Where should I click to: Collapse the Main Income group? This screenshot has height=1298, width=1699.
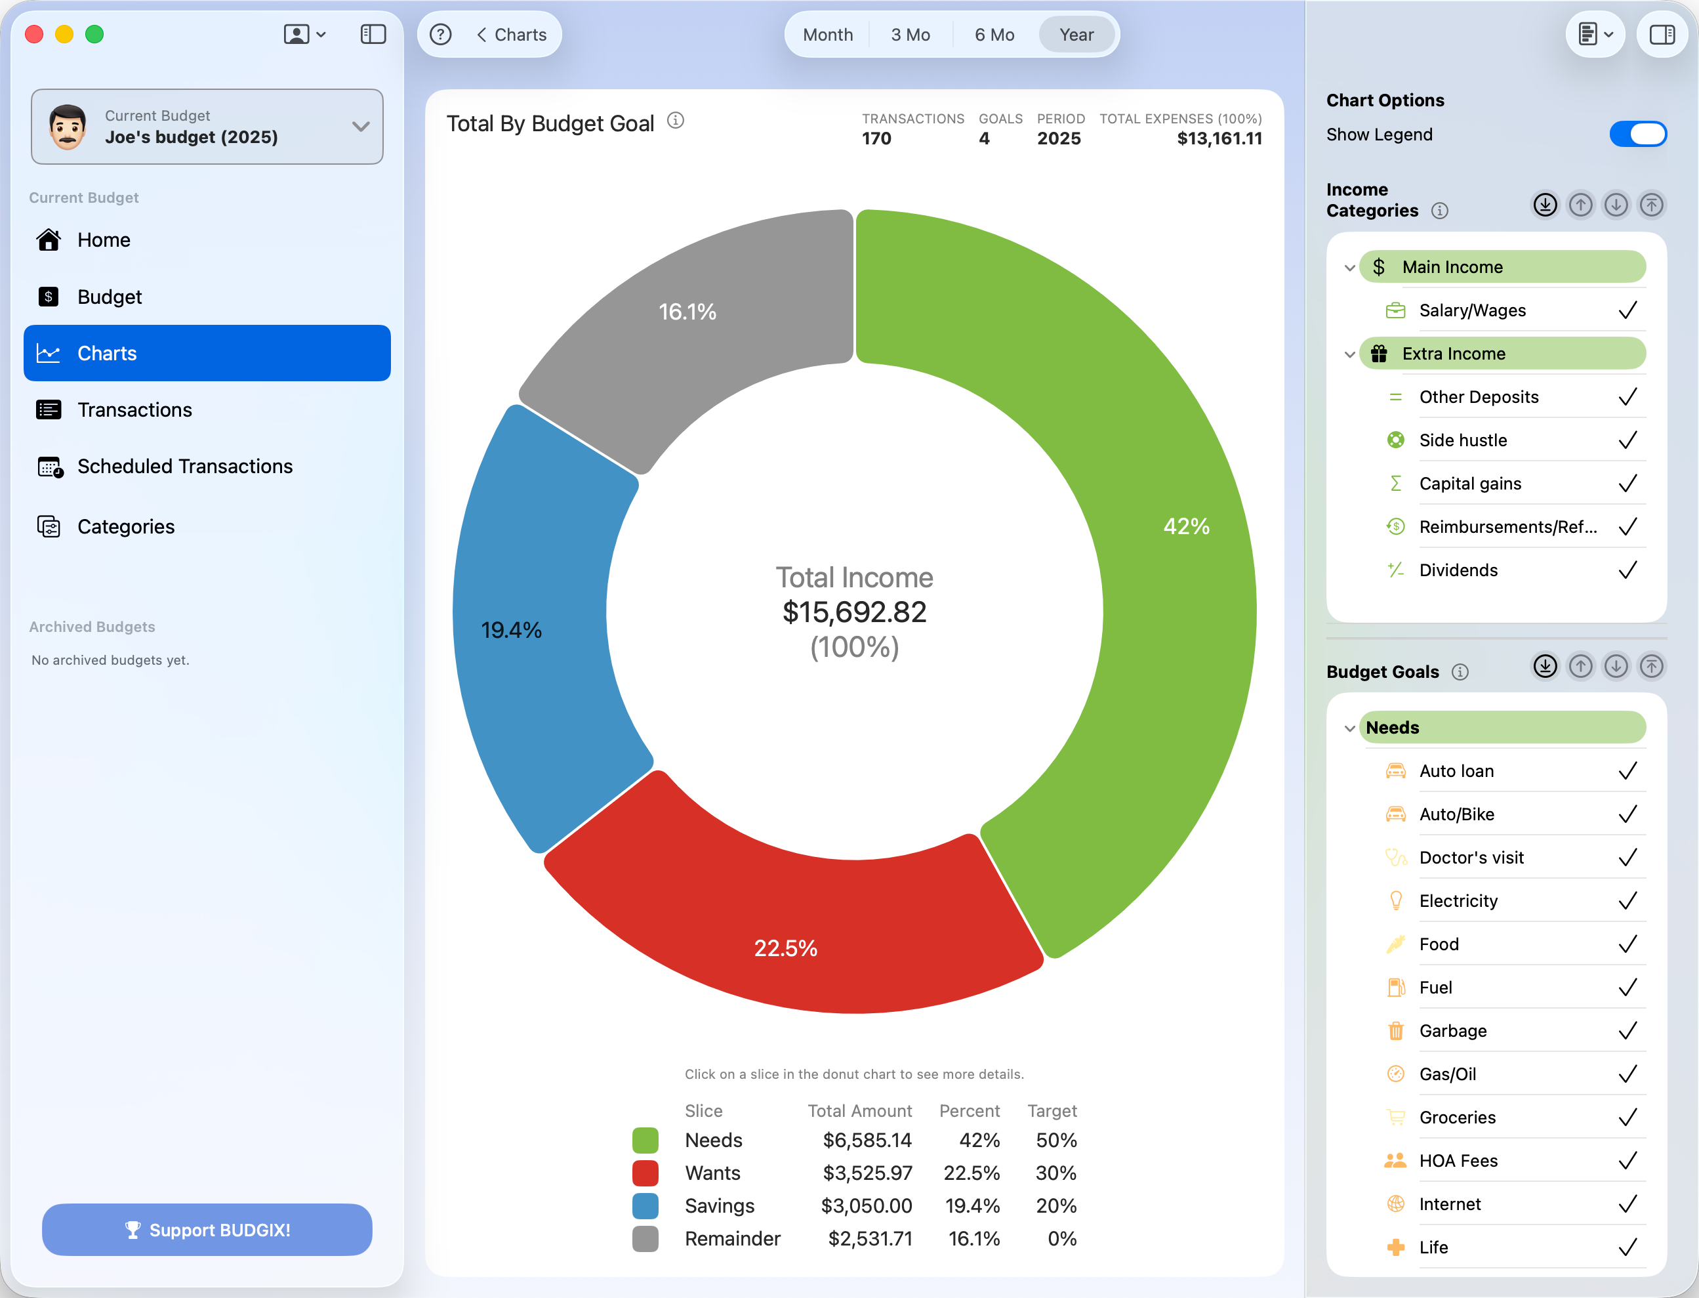click(1349, 268)
